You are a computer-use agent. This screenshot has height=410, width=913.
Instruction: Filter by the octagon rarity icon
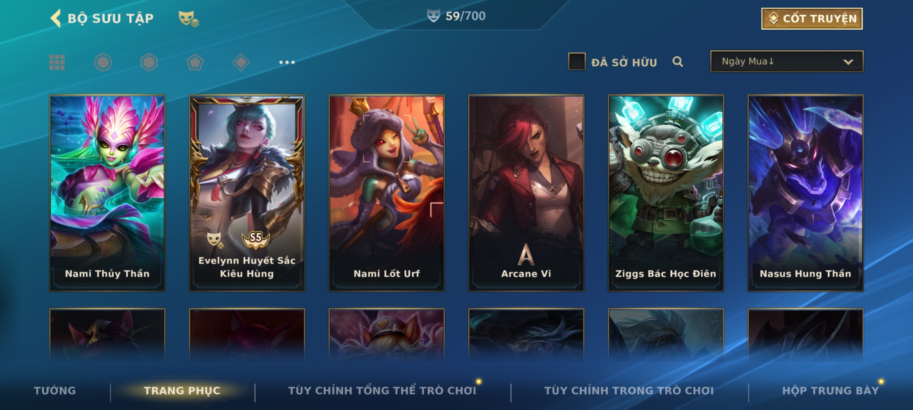(103, 62)
